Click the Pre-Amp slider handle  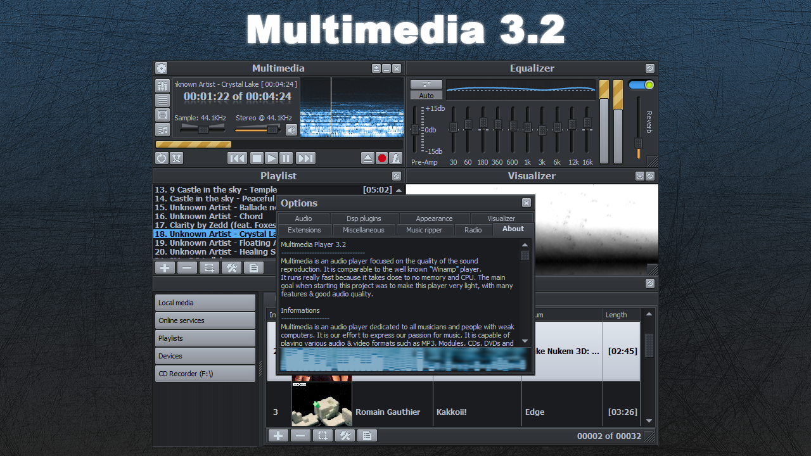[x=415, y=130]
